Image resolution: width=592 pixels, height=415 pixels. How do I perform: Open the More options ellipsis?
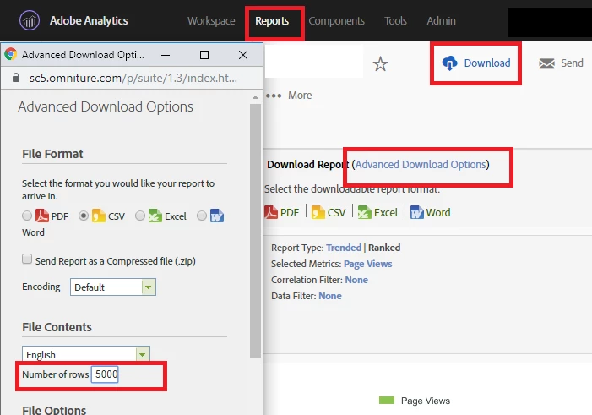point(274,96)
